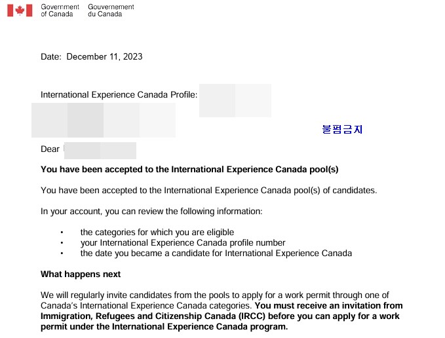Click the 'Gouvernement du Canada' text

point(111,10)
